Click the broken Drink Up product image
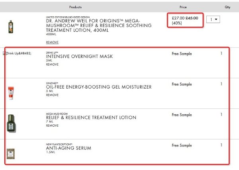This screenshot has height=170, width=239. [x=18, y=53]
